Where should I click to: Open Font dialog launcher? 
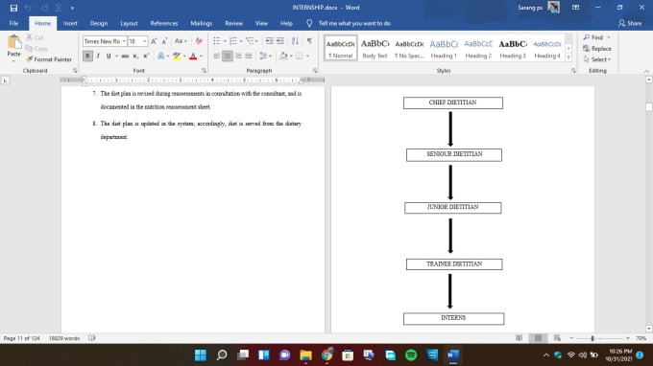204,71
